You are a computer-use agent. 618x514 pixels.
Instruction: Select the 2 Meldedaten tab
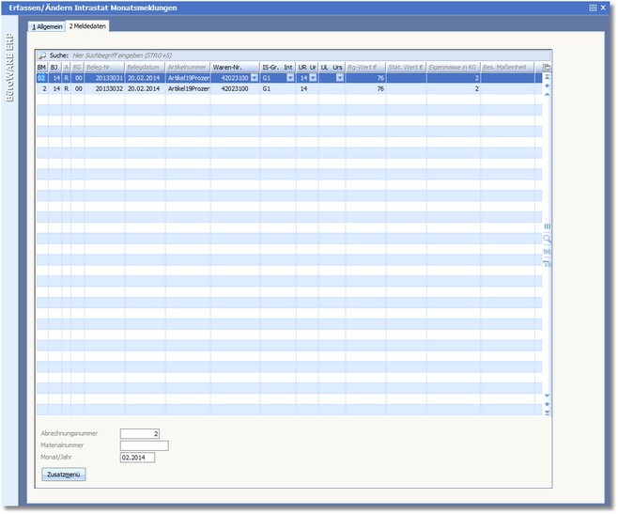[87, 26]
